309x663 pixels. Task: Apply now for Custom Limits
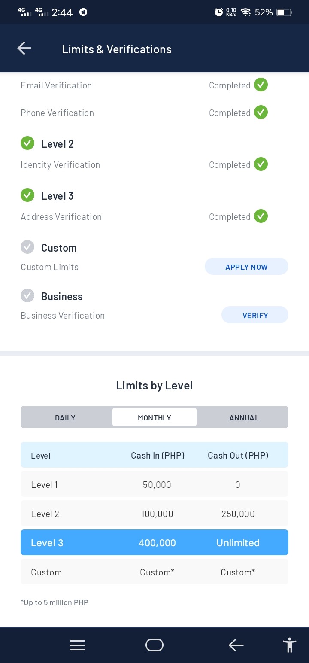246,267
